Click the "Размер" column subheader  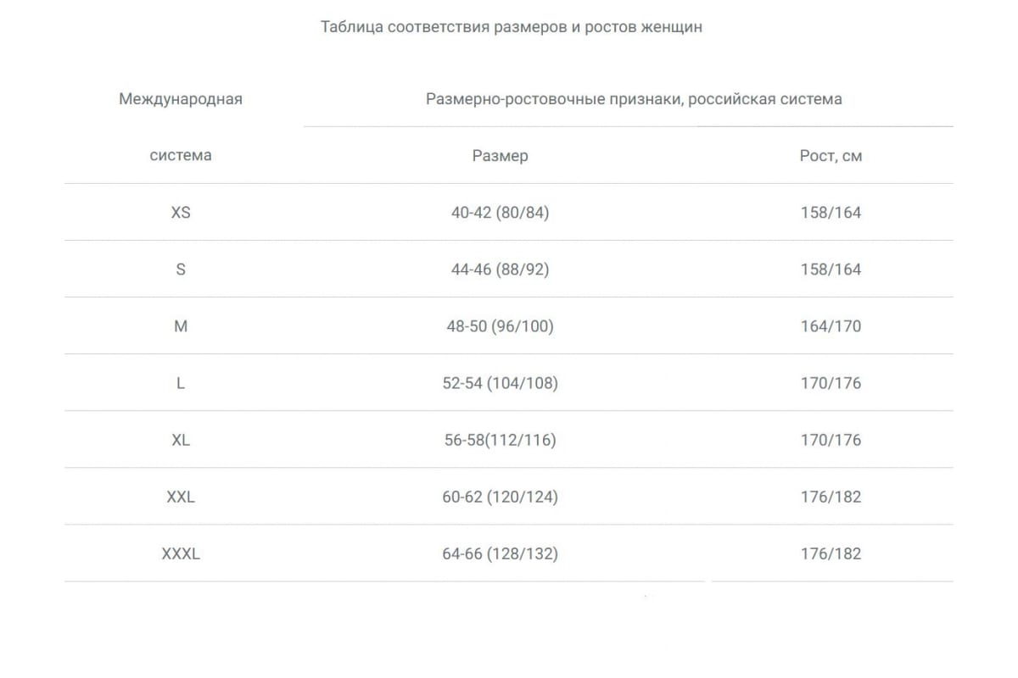click(x=500, y=156)
